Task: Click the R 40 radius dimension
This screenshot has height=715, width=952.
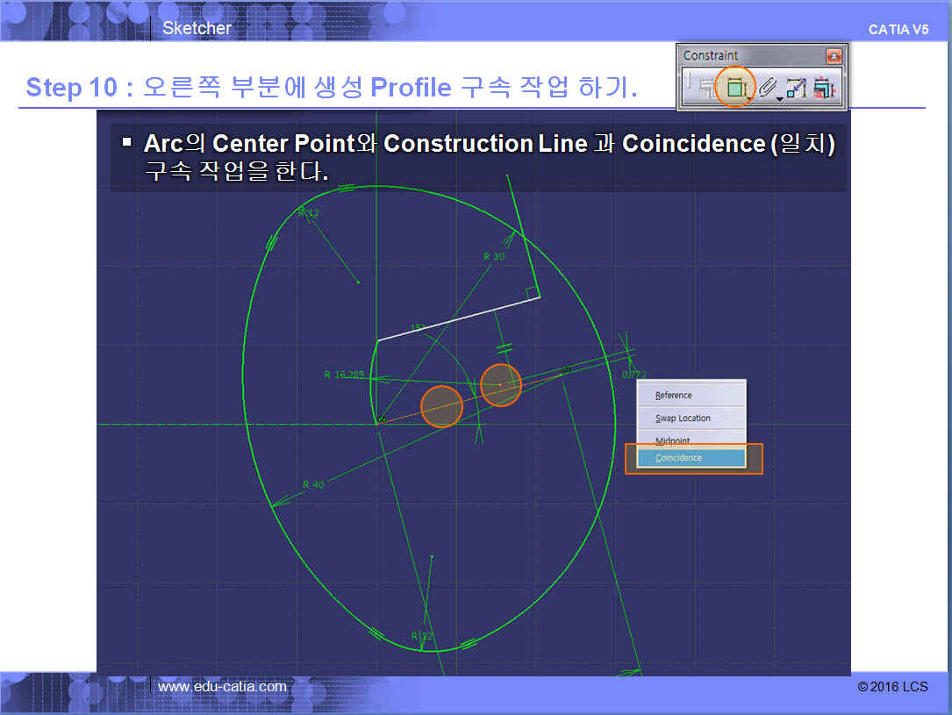Action: 312,484
